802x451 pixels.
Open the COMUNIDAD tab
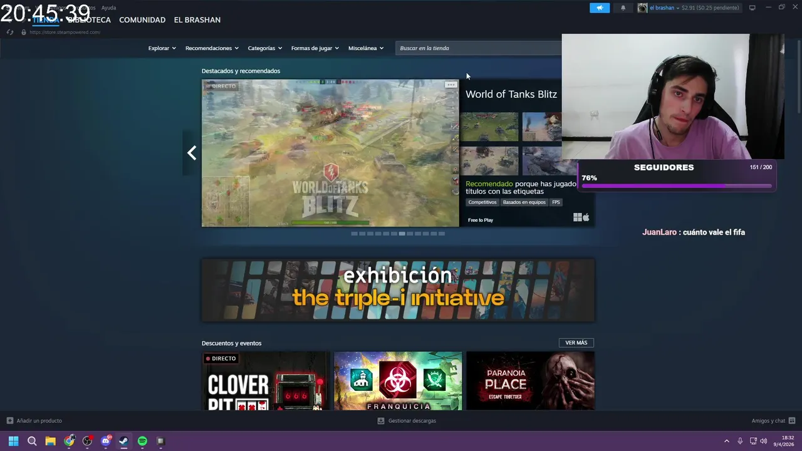pyautogui.click(x=142, y=20)
